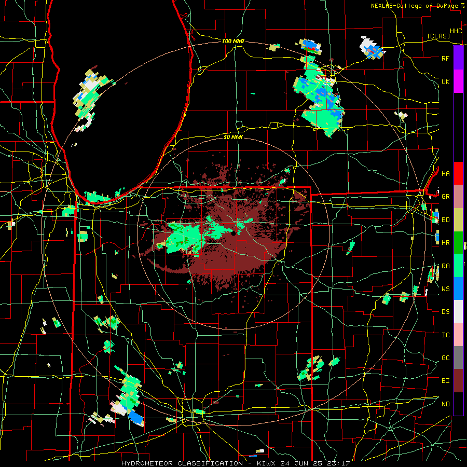Select the light pink IC swatch
Image resolution: width=467 pixels, height=467 pixels.
(458, 335)
